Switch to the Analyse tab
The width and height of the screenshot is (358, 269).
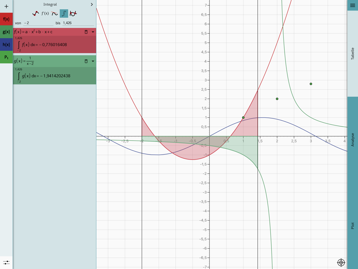[353, 140]
